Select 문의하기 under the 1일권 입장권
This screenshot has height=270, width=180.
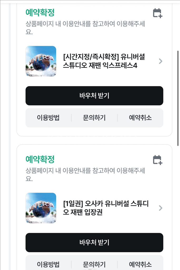pos(94,264)
